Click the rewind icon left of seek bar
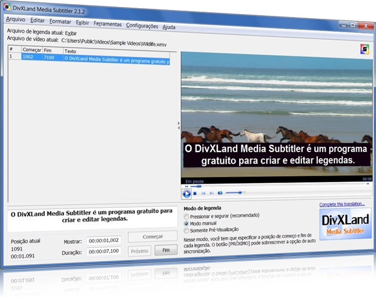 tap(187, 186)
